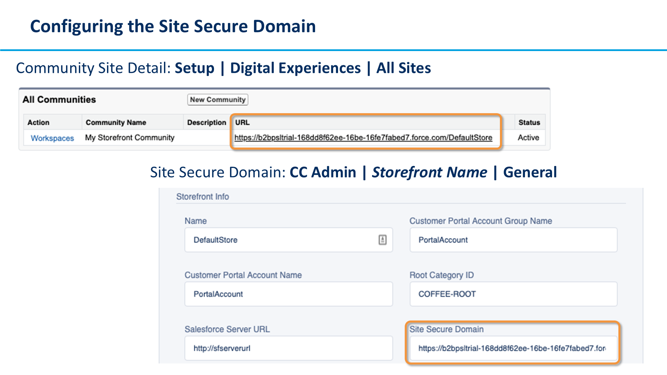This screenshot has width=667, height=375.
Task: Click the 'Name' label above DefaultStore
Action: tap(196, 221)
